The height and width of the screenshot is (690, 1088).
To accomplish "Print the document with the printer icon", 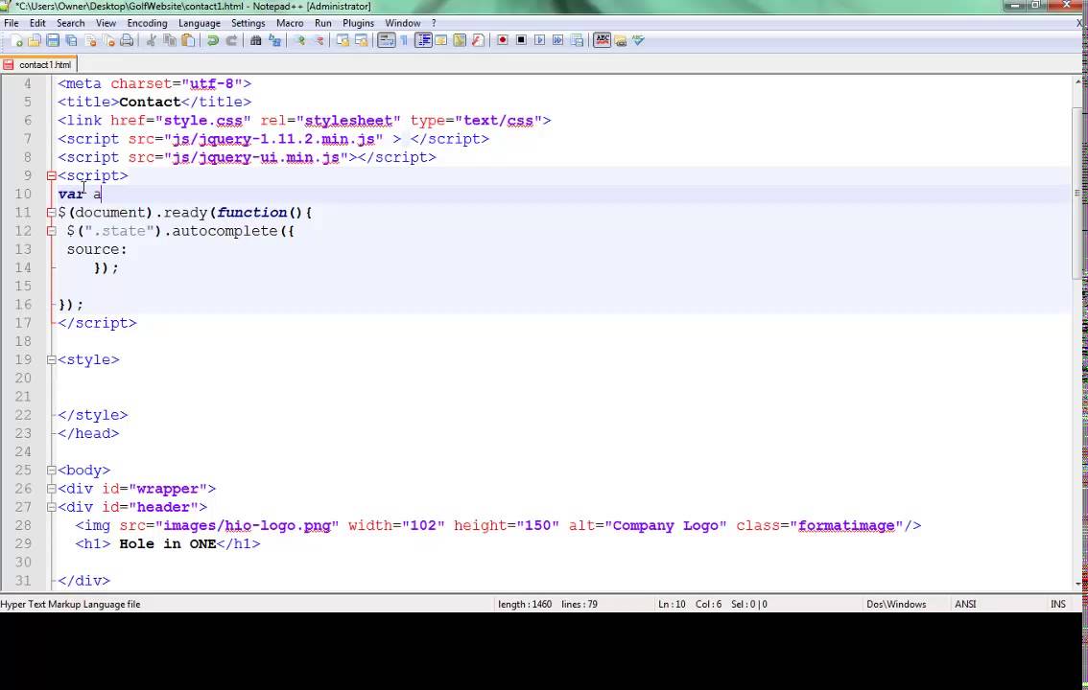I will tap(127, 41).
